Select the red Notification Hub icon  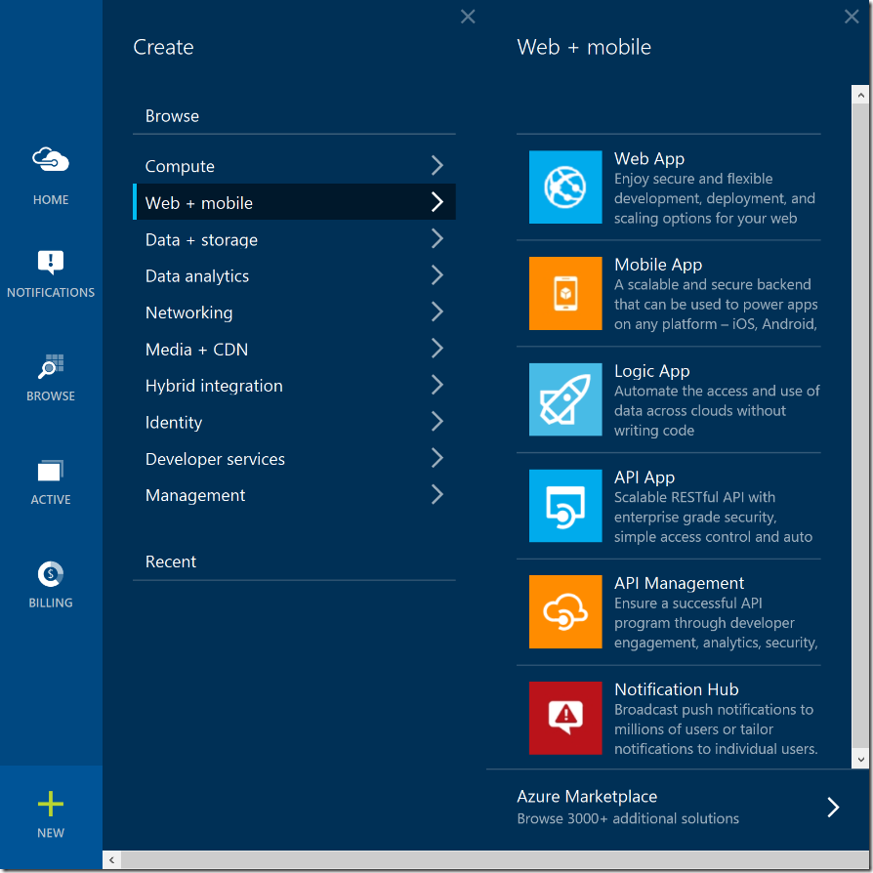[x=564, y=718]
